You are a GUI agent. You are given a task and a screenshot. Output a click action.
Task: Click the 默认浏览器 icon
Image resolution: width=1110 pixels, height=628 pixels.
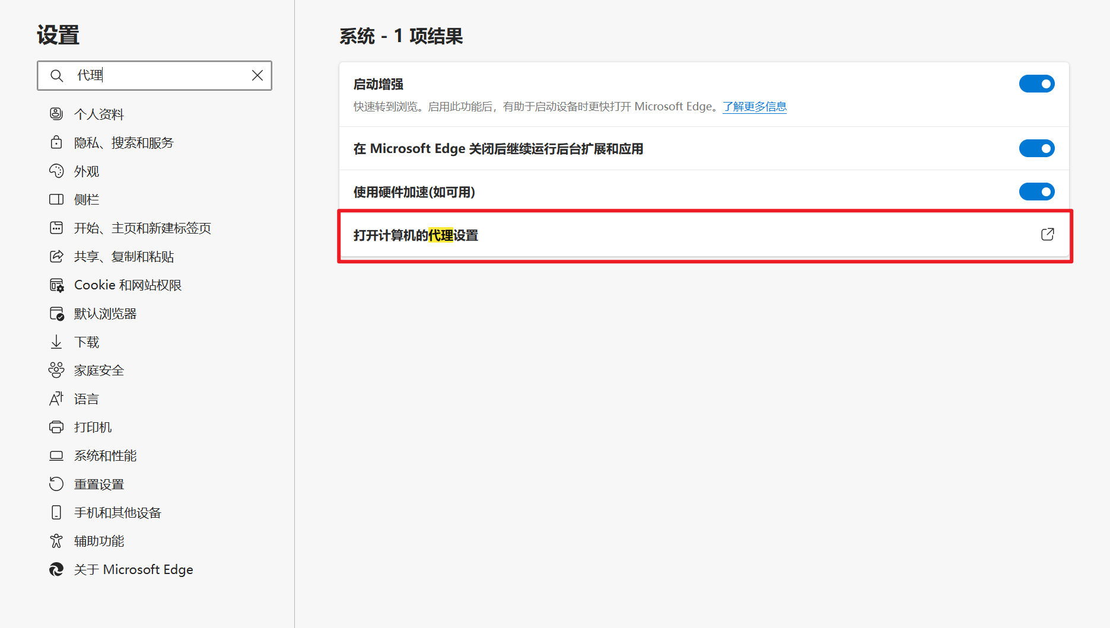[x=56, y=314]
